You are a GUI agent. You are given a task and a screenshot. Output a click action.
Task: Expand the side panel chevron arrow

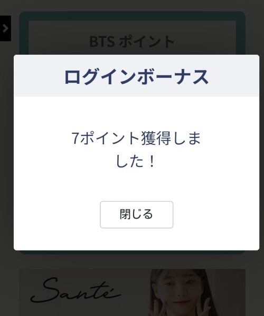[x=5, y=28]
